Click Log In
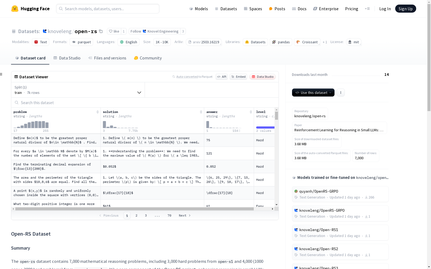 pos(385,9)
